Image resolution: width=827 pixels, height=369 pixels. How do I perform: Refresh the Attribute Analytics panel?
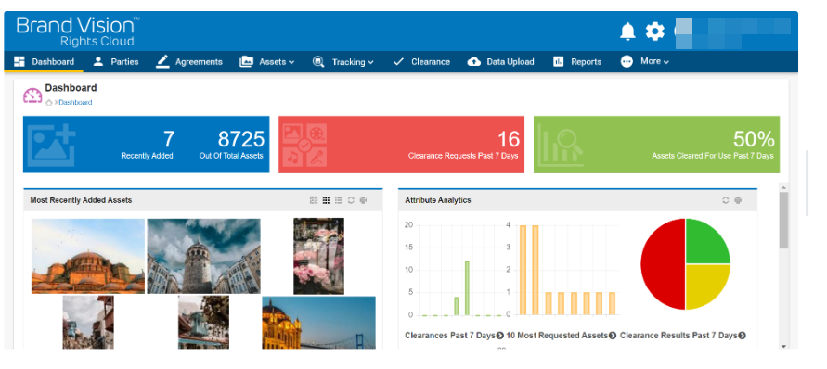pyautogui.click(x=726, y=200)
